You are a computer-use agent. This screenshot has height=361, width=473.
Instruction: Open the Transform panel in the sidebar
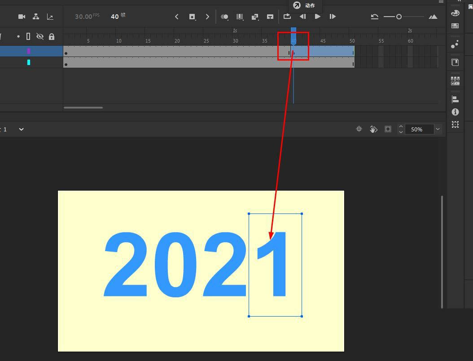point(455,125)
